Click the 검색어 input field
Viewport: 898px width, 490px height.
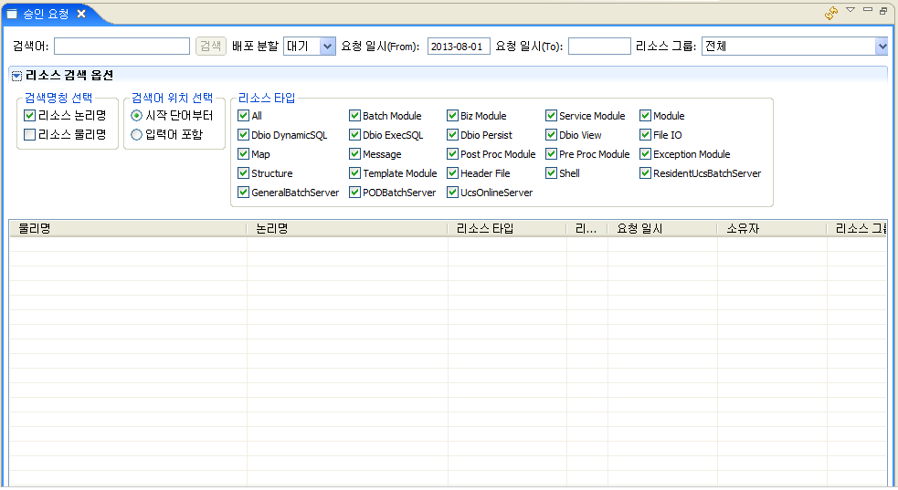(121, 47)
